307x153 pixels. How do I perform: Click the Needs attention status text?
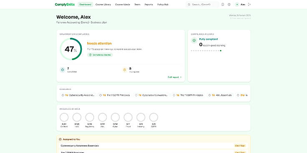99,43
